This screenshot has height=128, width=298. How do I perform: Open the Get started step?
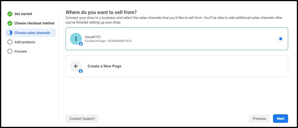pyautogui.click(x=23, y=14)
